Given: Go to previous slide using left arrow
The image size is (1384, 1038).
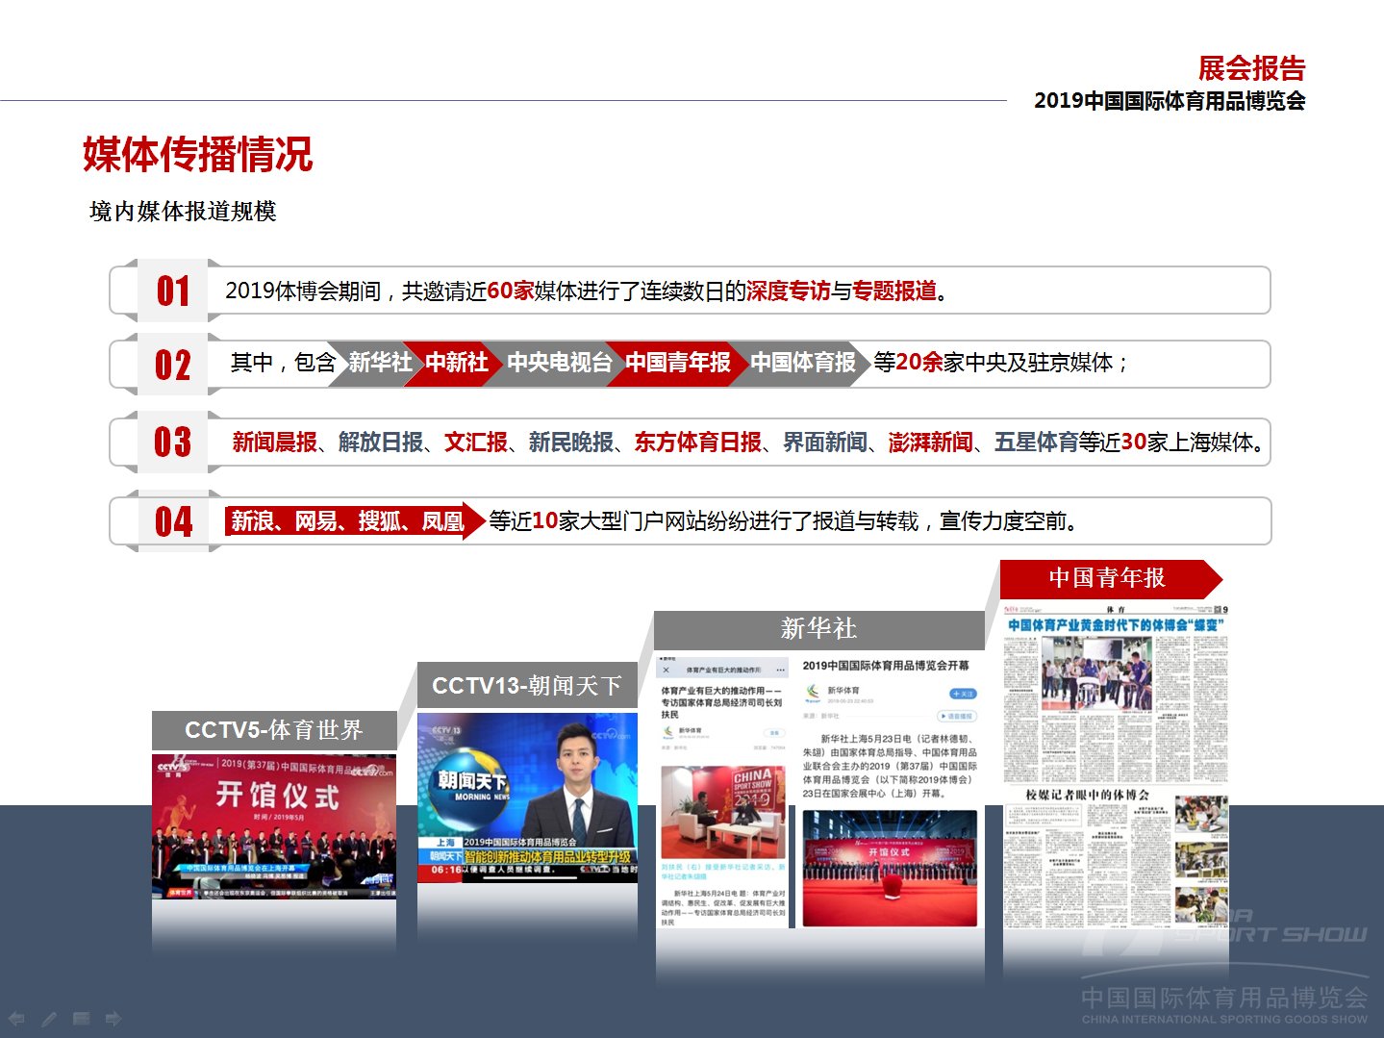Looking at the screenshot, I should [16, 1019].
